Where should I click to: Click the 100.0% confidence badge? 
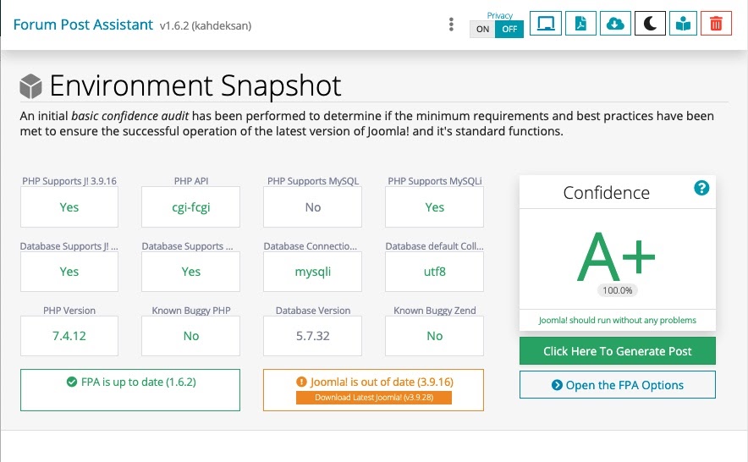pyautogui.click(x=617, y=290)
